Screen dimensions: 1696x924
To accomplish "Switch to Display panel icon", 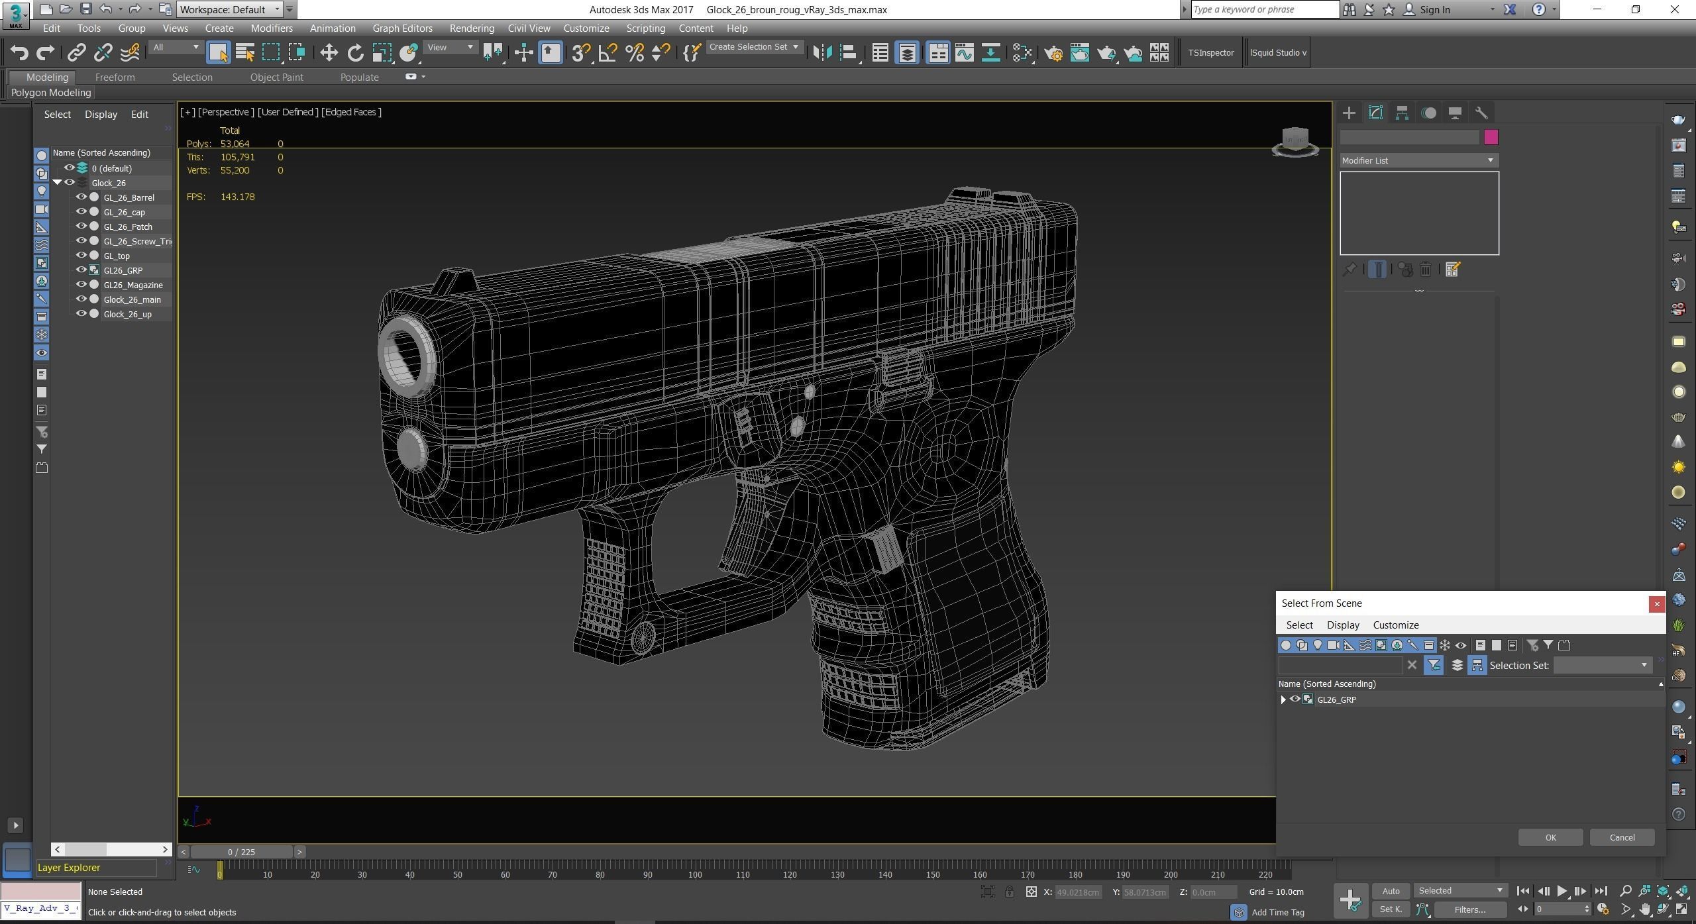I will (1455, 113).
